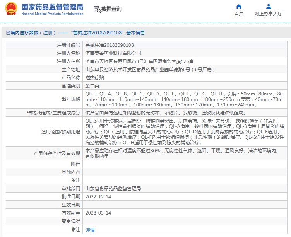Open 网上办事大厅 online service hall
Image resolution: width=291 pixels, height=237 pixels.
[268, 14]
